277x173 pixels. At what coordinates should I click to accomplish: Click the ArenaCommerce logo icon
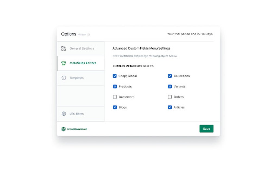tap(64, 129)
